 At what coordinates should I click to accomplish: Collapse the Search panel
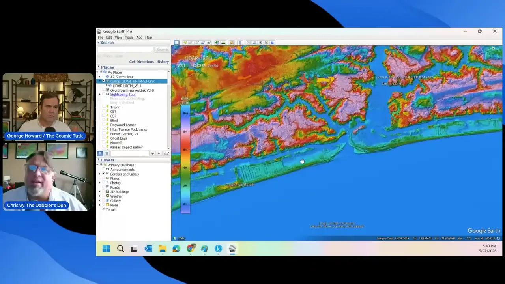[99, 43]
